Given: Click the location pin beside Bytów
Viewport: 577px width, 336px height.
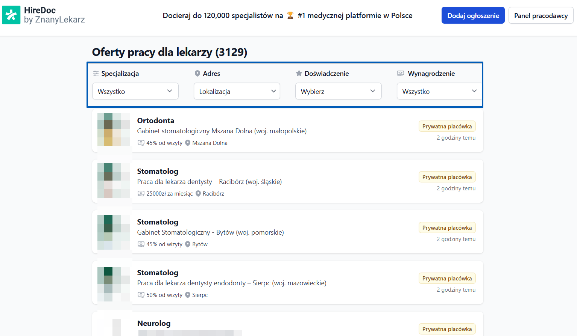Looking at the screenshot, I should coord(187,244).
